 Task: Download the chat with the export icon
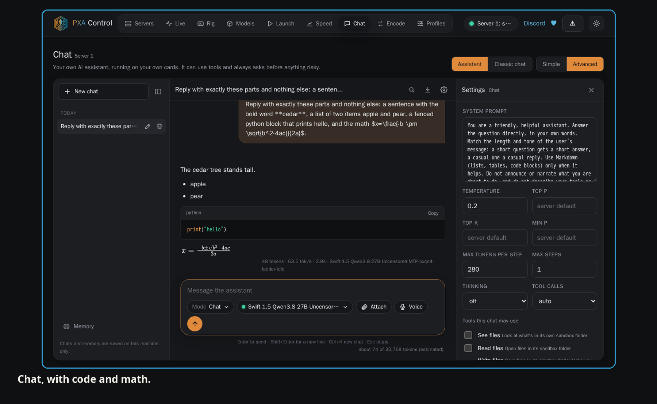428,90
